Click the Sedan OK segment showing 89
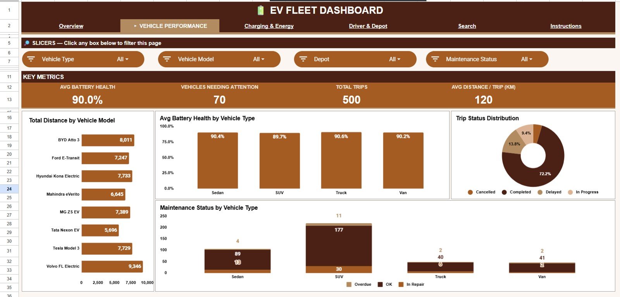Screen dimensions: 620x297 238,259
